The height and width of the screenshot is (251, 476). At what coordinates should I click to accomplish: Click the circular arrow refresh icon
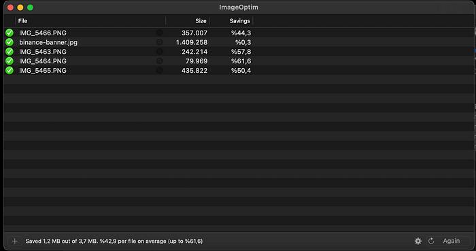431,241
